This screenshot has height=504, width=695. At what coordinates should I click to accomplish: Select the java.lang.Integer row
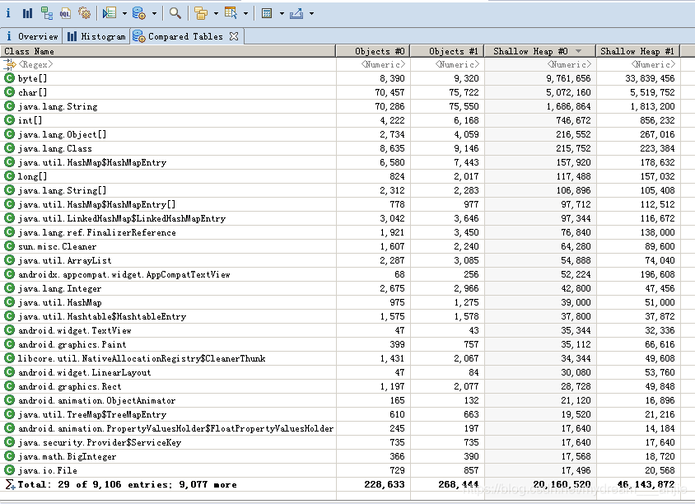[340, 288]
